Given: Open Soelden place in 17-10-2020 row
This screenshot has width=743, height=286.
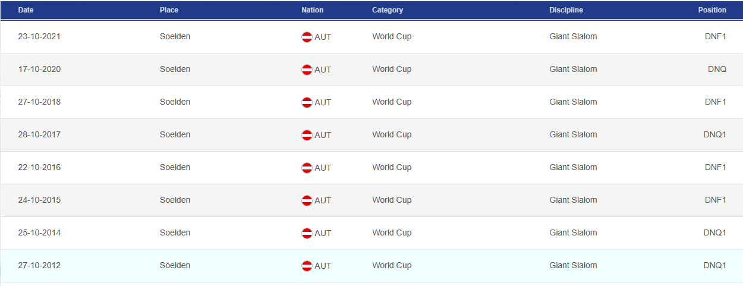Looking at the screenshot, I should (x=175, y=69).
